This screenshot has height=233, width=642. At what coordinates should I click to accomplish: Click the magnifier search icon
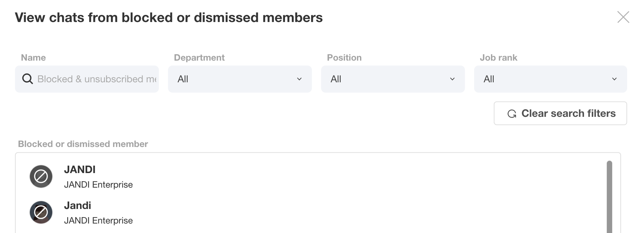(x=27, y=79)
